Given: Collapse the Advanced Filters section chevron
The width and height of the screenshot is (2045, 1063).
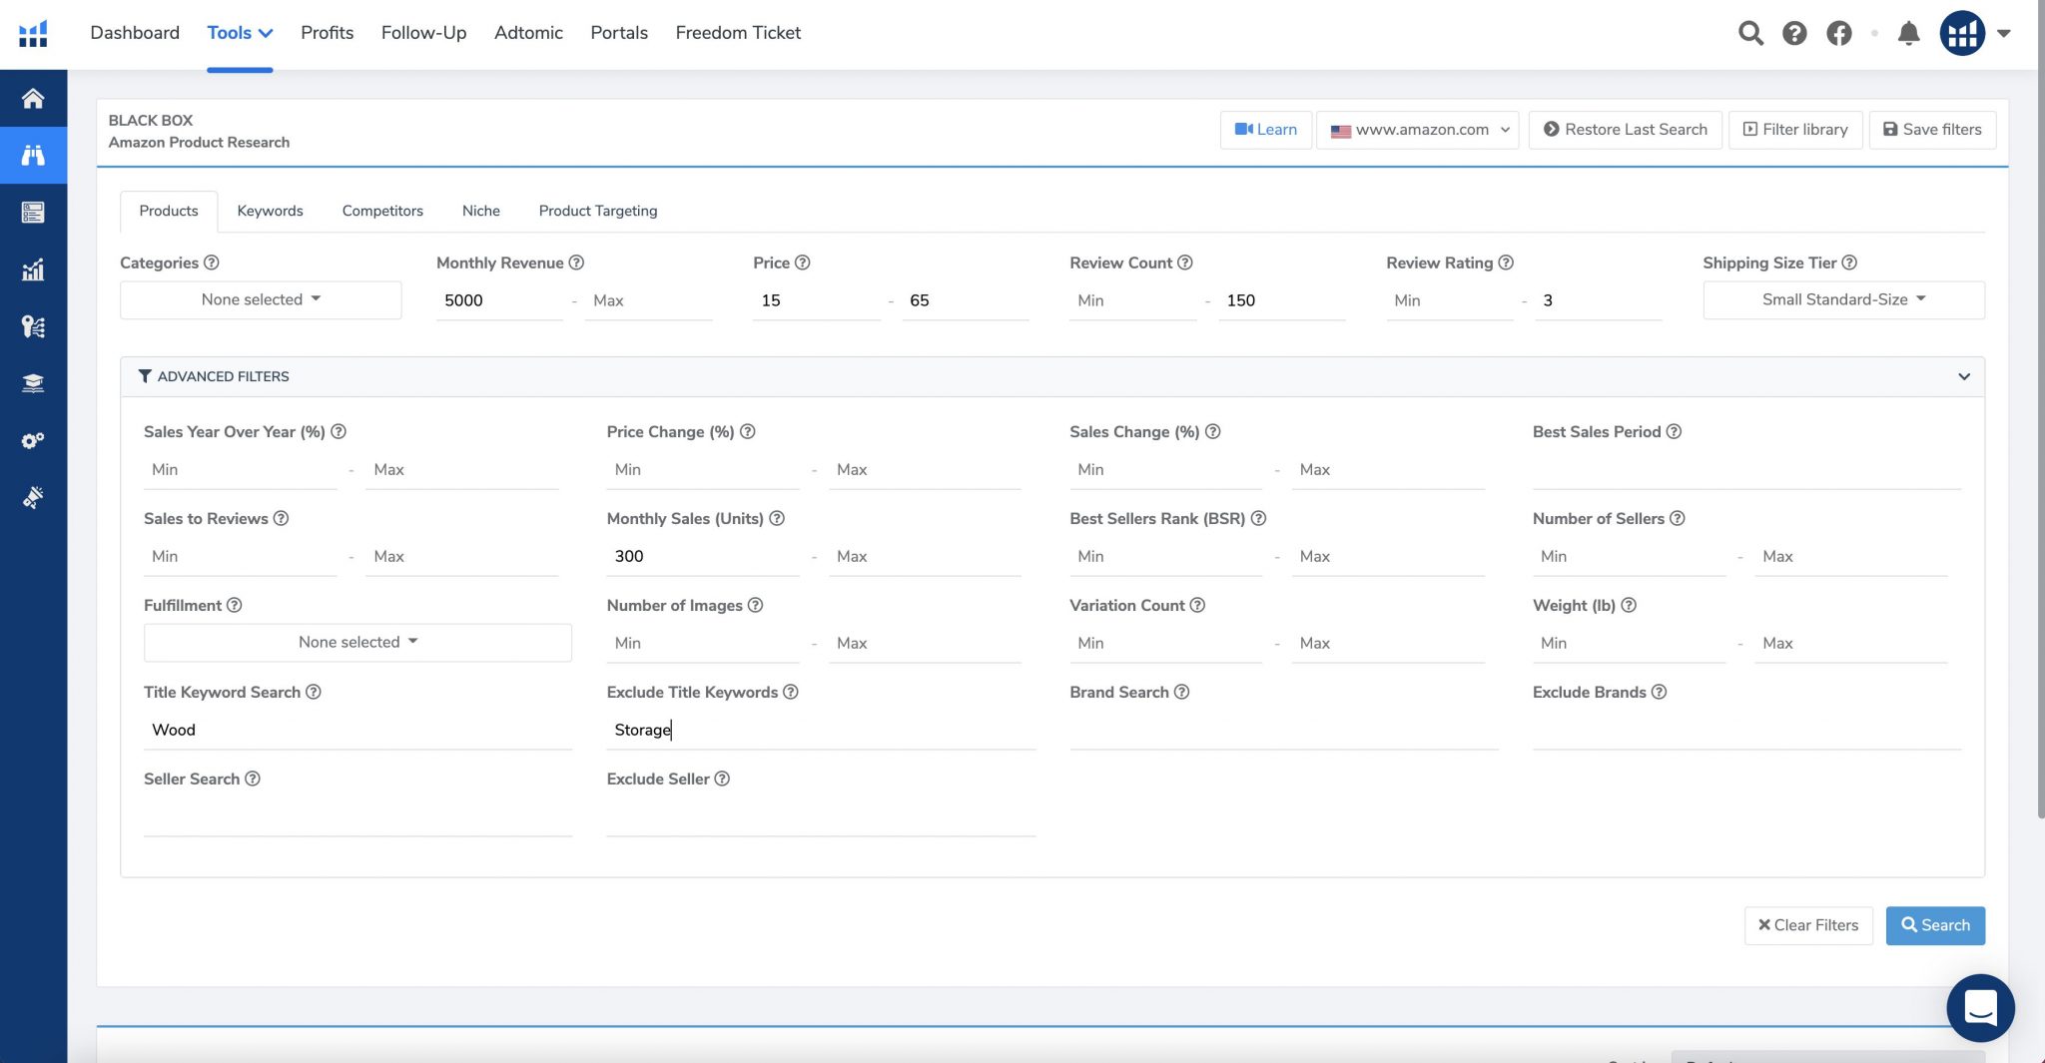Looking at the screenshot, I should (x=1963, y=376).
